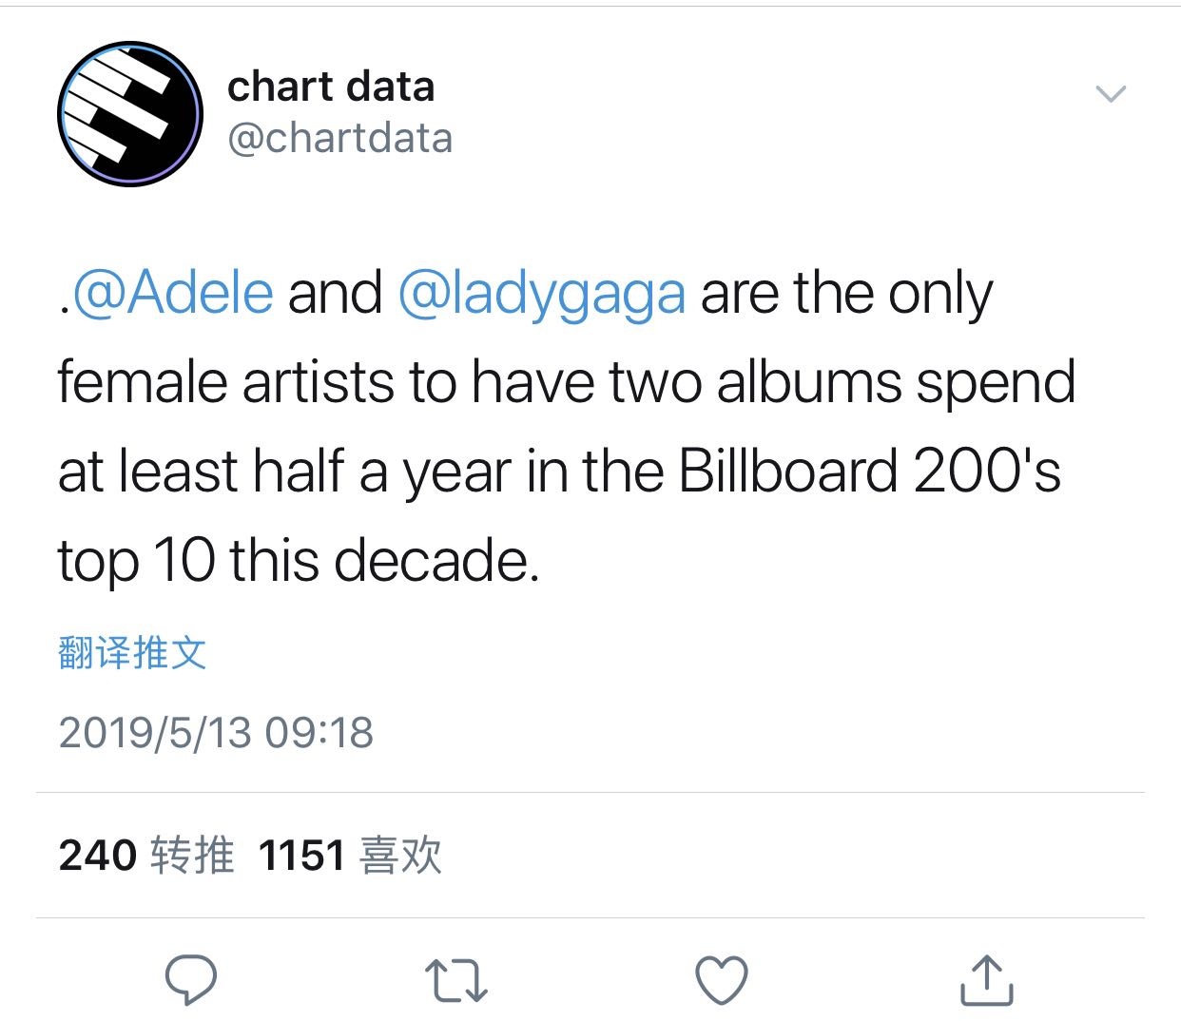Viewport: 1181px width, 1021px height.
Task: Click the 'are the only' tweet text
Action: pos(846,293)
